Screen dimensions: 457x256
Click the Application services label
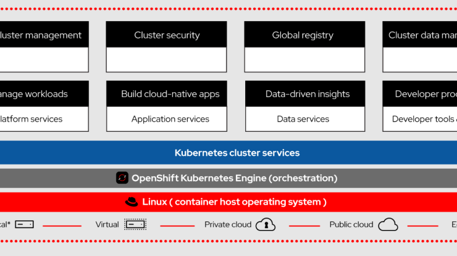pos(170,119)
